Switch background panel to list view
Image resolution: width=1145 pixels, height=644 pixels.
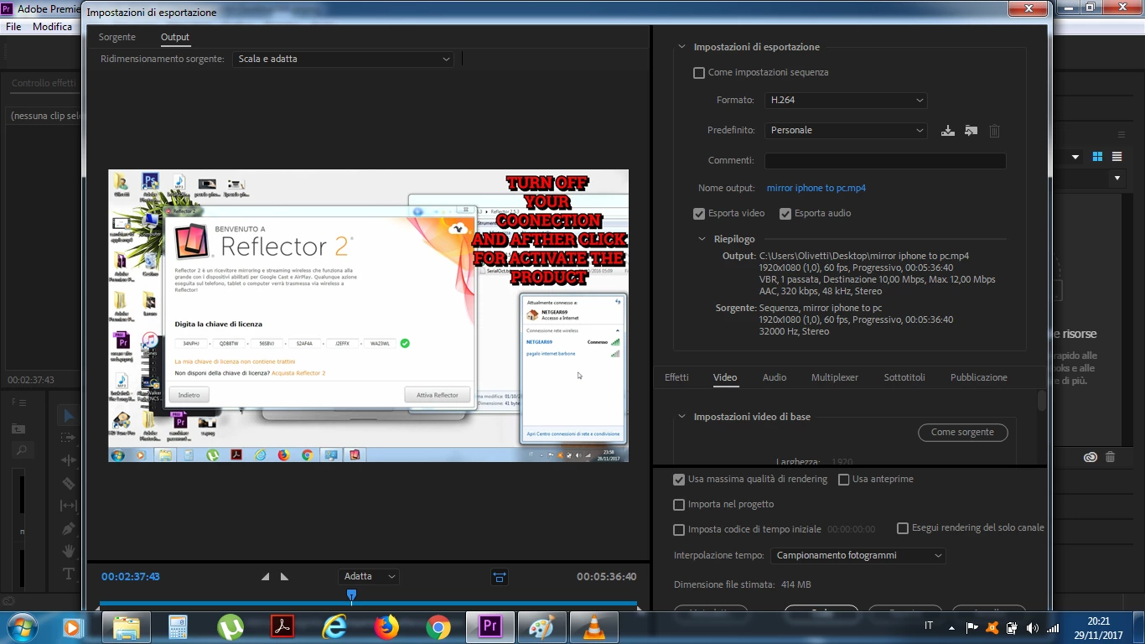tap(1117, 157)
